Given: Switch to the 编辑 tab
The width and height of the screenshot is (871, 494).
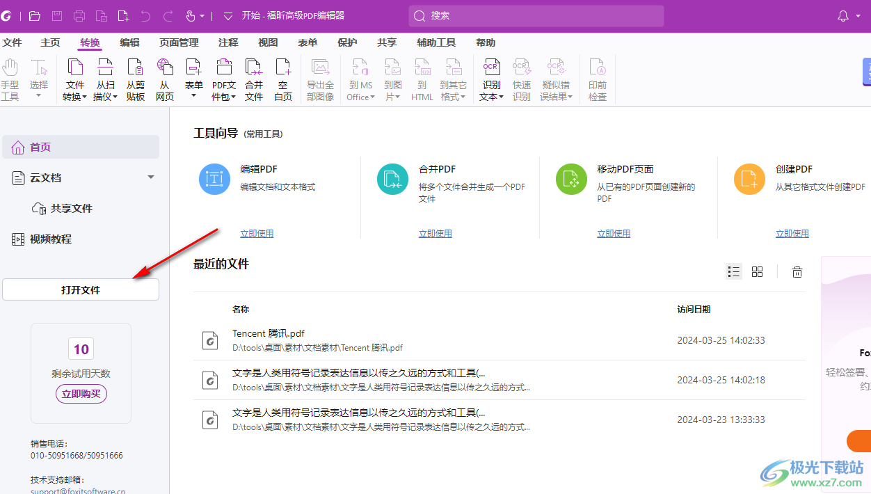Looking at the screenshot, I should coord(129,42).
